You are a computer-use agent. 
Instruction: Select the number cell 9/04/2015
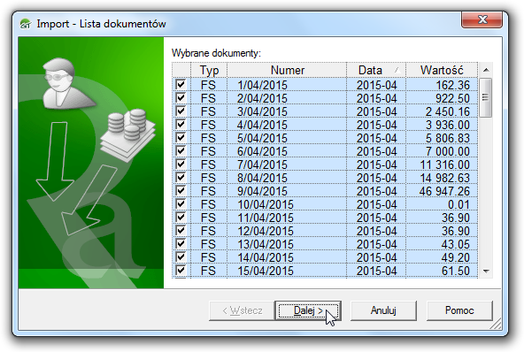(287, 191)
